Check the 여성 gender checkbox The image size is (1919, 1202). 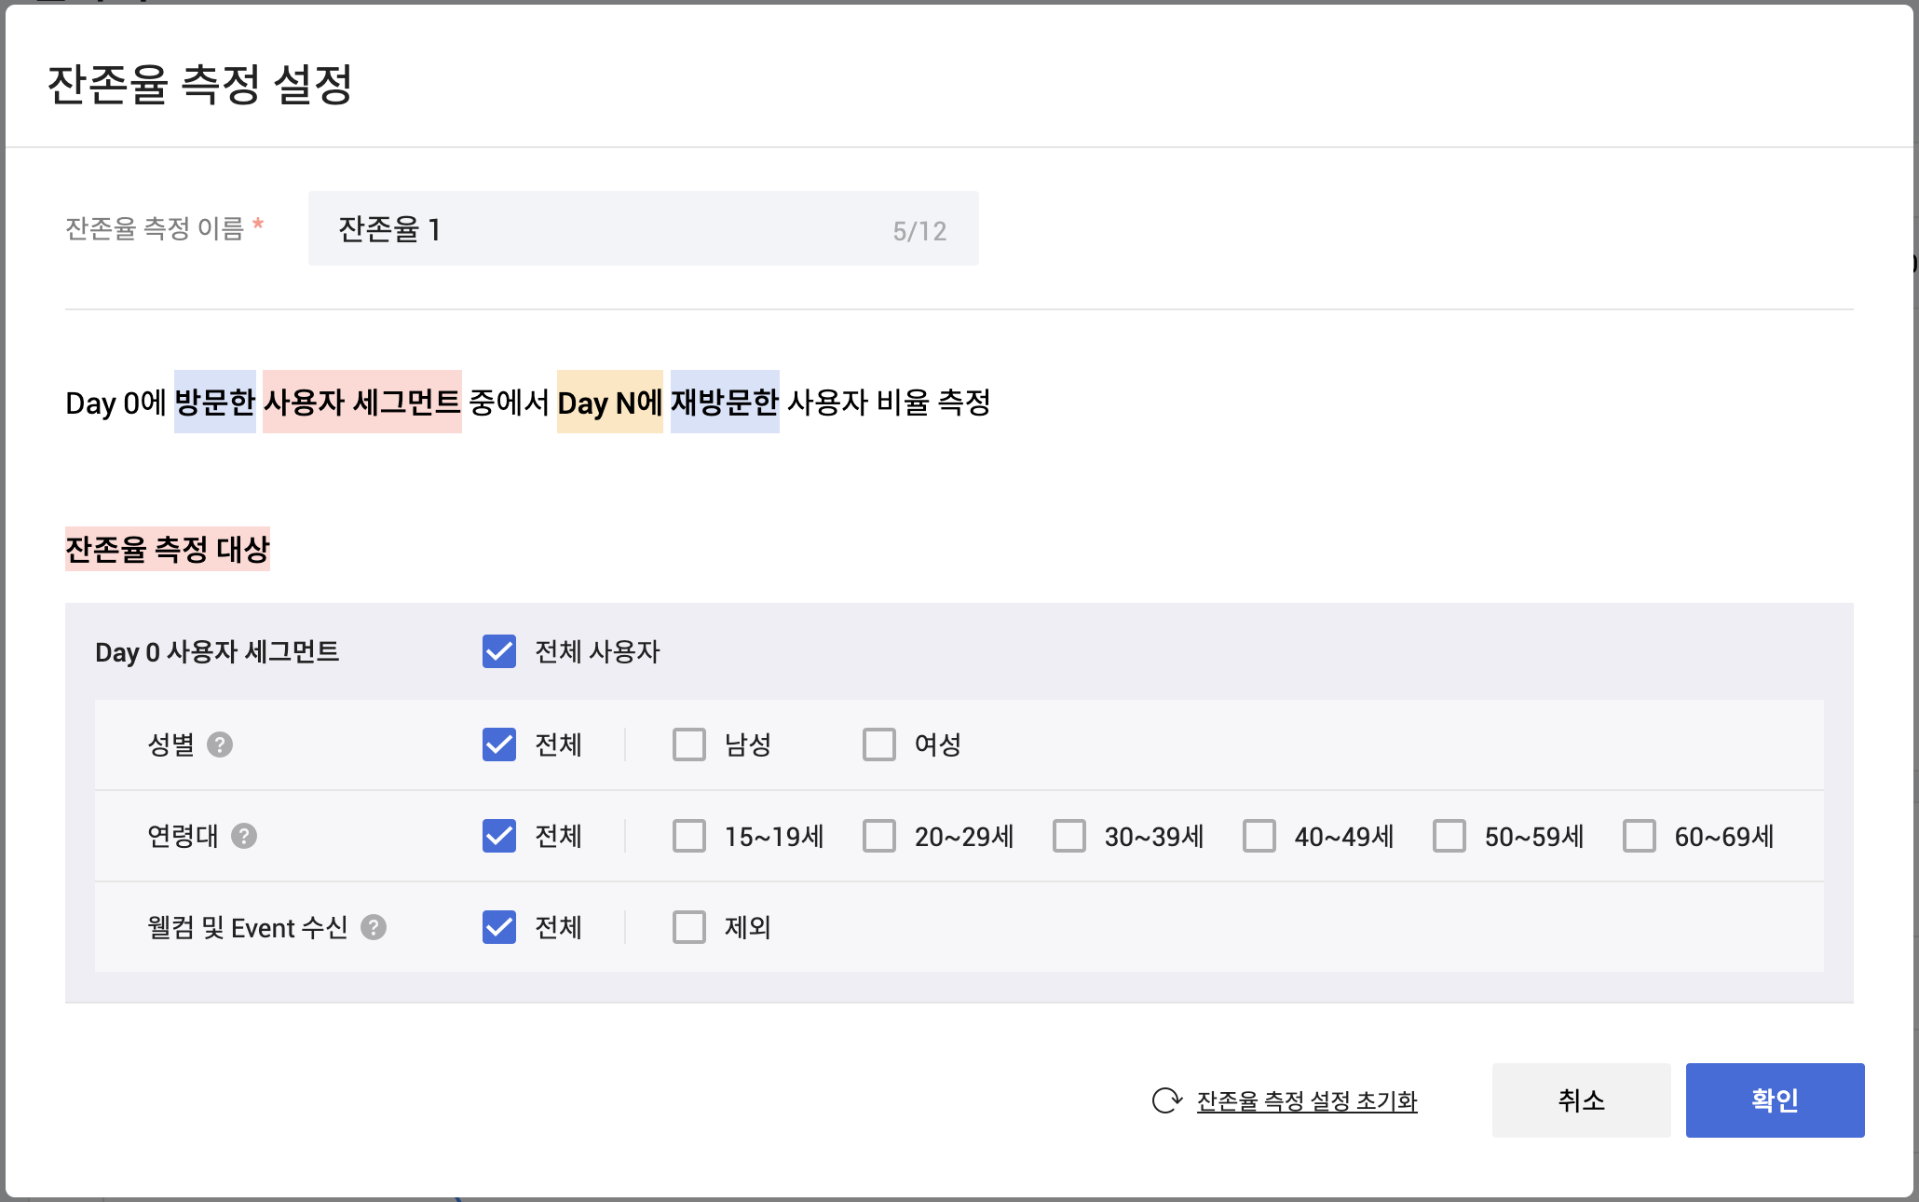(x=879, y=744)
